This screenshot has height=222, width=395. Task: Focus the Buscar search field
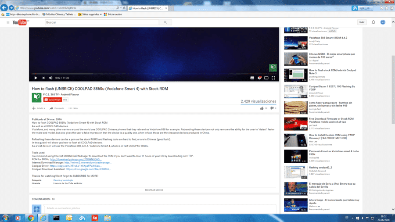pos(102,22)
